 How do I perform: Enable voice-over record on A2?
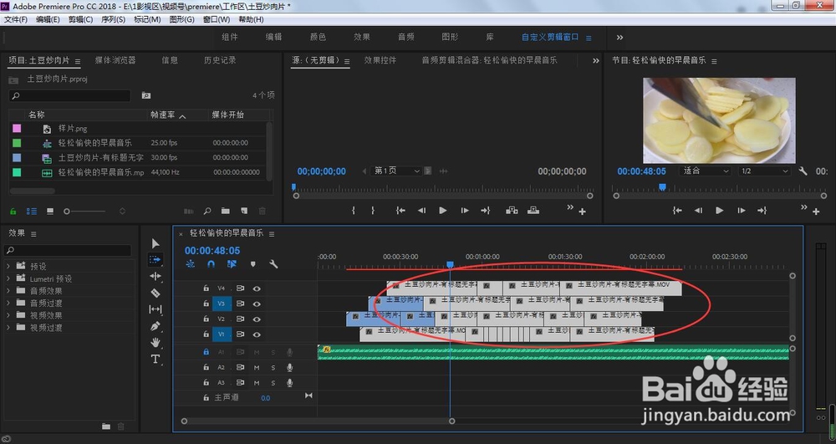[290, 367]
